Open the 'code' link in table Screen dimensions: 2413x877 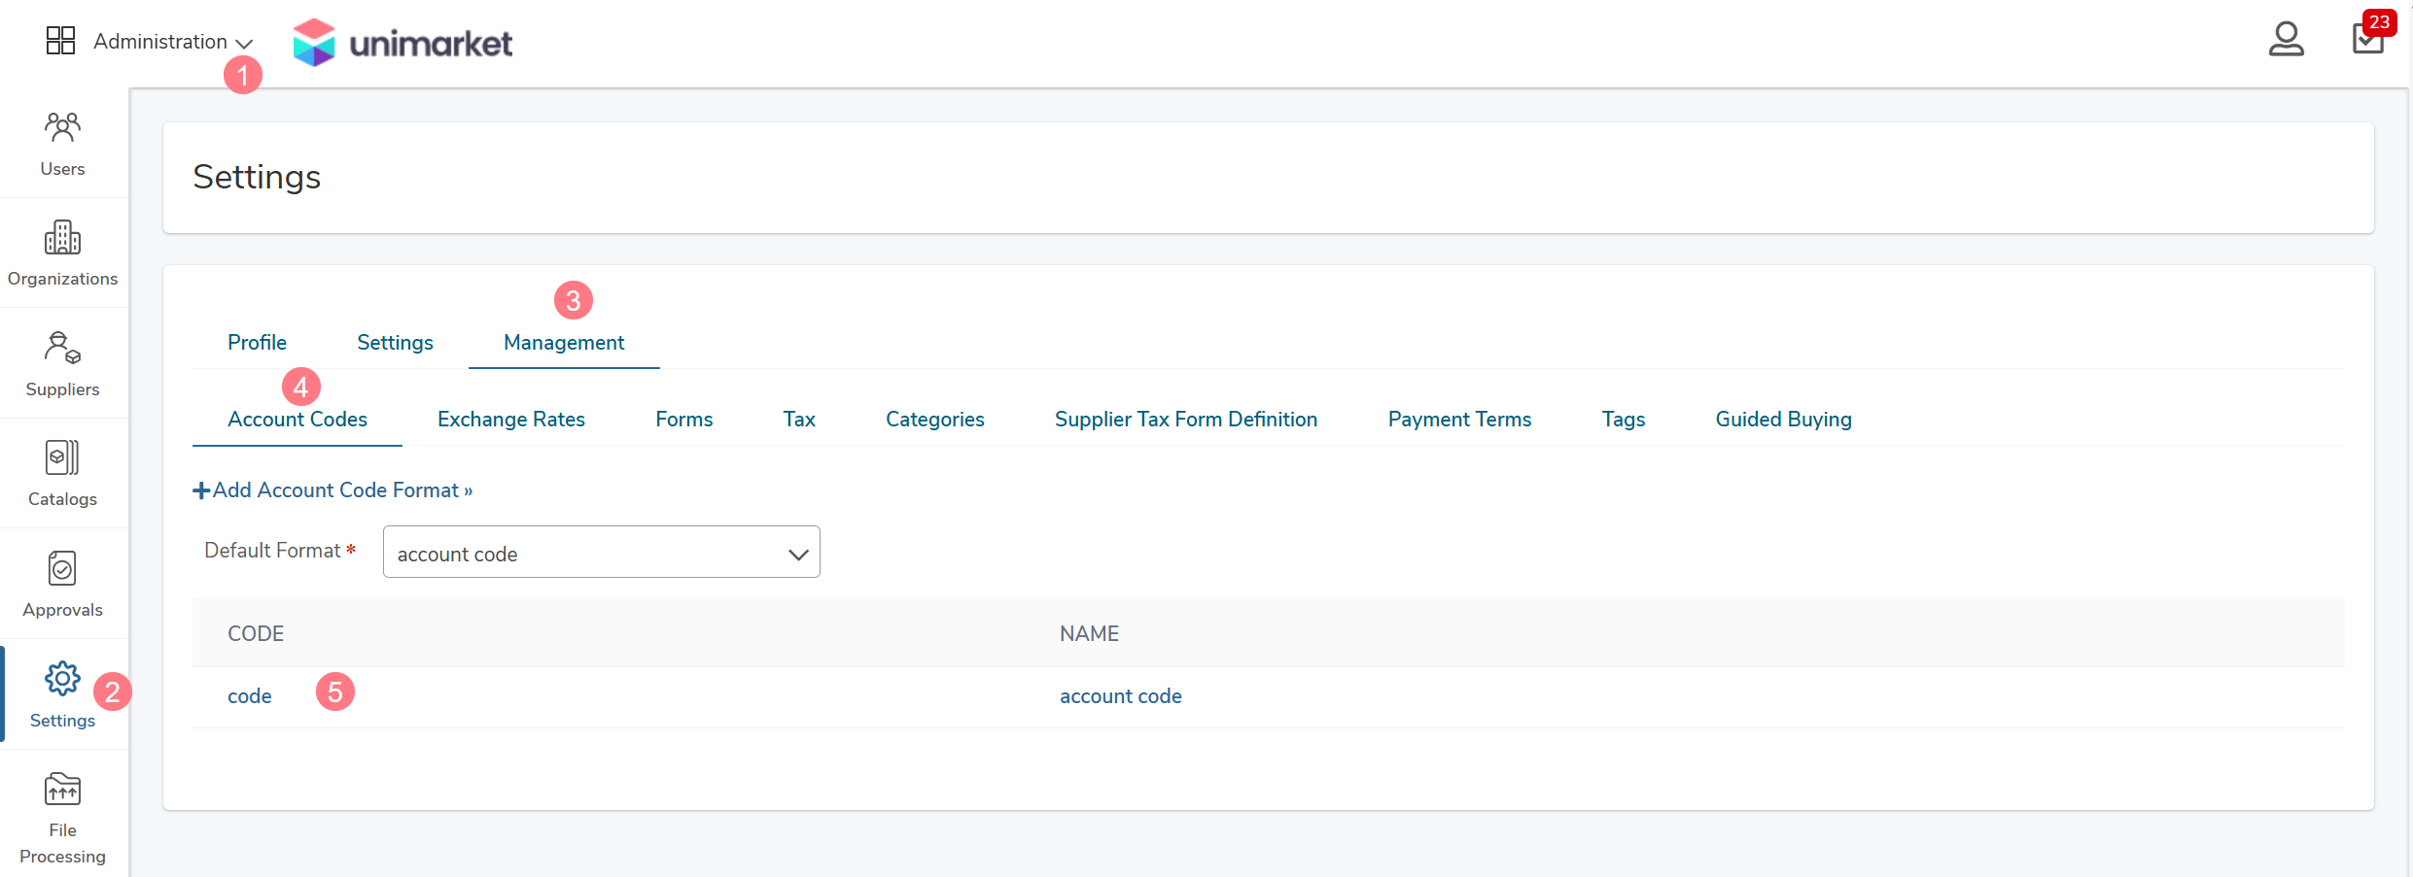[x=250, y=695]
